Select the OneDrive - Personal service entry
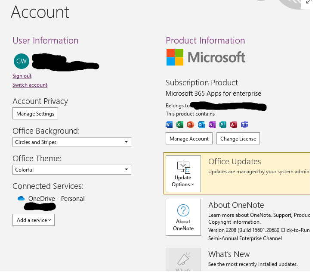This screenshot has height=272, width=315. (x=51, y=199)
